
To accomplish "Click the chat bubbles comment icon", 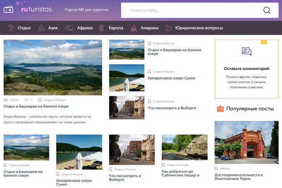I will click(x=246, y=51).
